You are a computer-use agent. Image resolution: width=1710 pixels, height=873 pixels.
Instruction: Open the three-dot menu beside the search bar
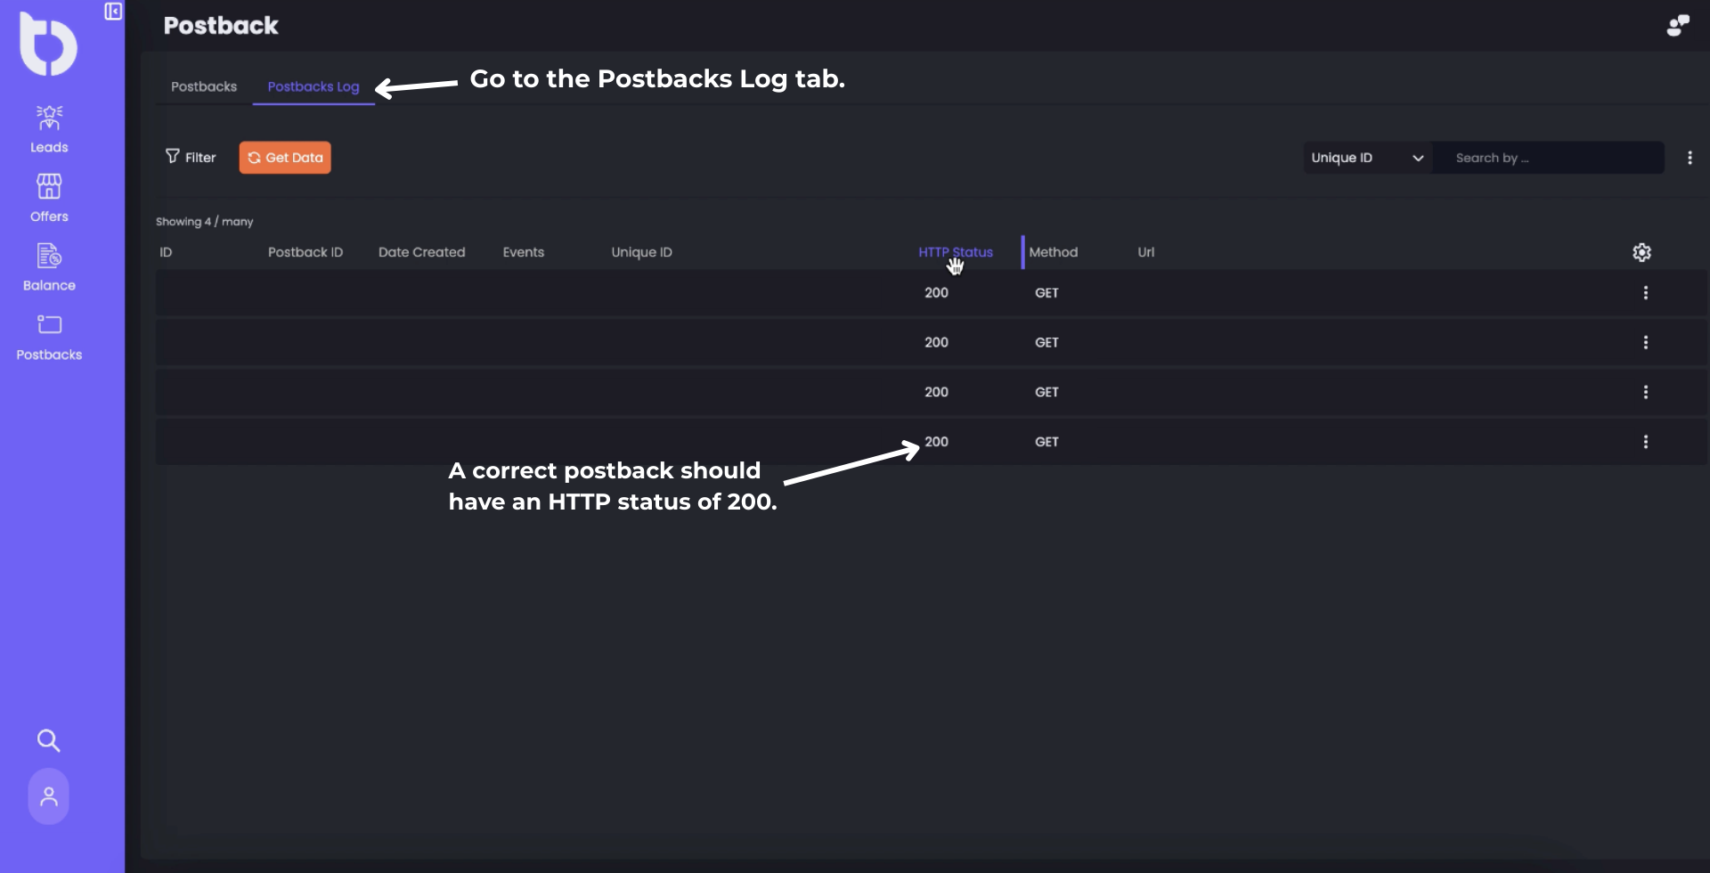pos(1690,157)
